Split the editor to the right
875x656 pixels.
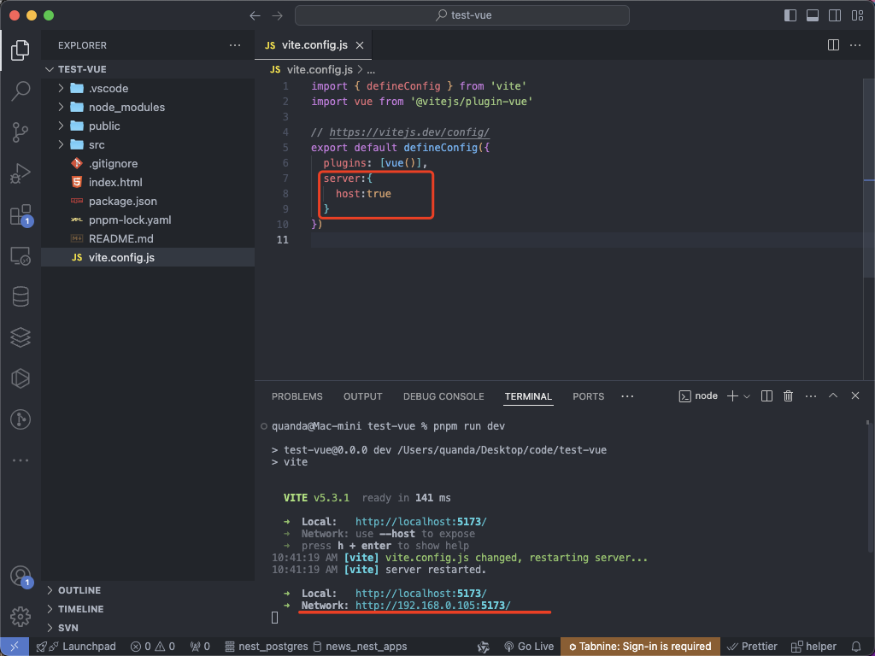pyautogui.click(x=833, y=45)
